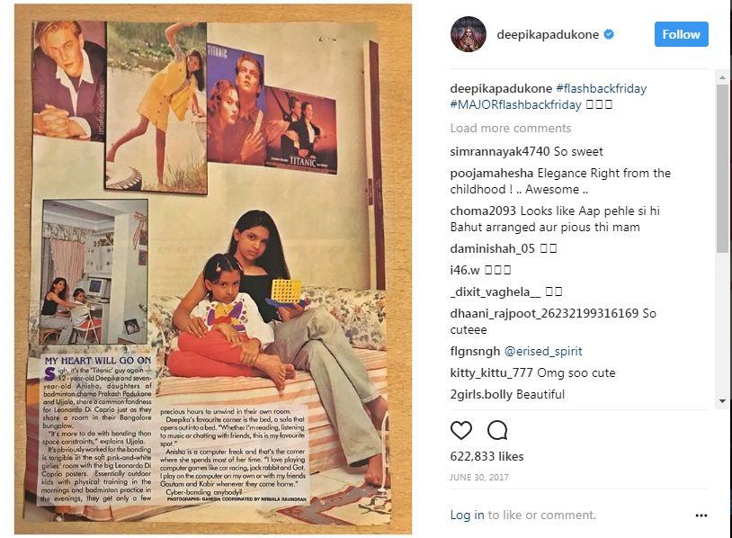Open the three-dots more options menu
Image resolution: width=732 pixels, height=538 pixels.
701,516
